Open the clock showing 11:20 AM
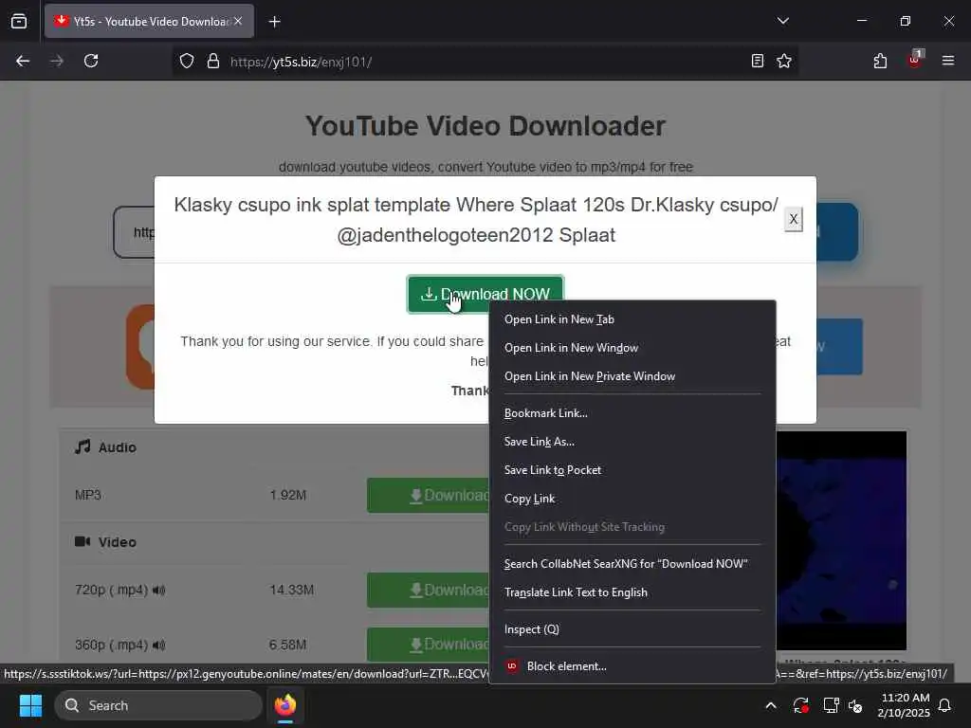Image resolution: width=971 pixels, height=728 pixels. coord(904,705)
